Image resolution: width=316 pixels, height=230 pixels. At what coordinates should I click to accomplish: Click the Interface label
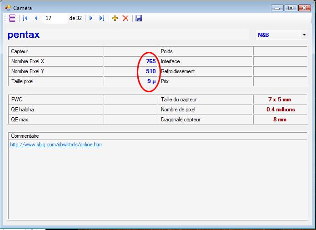[171, 61]
